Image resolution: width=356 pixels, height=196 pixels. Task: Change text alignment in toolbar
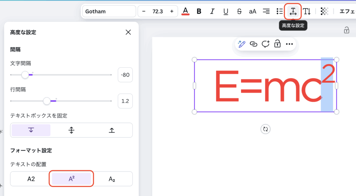[x=266, y=11]
